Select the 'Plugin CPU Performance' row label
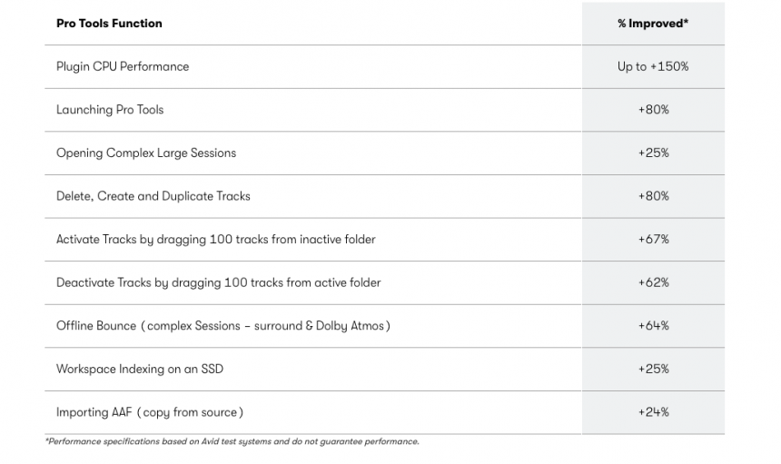 click(123, 66)
